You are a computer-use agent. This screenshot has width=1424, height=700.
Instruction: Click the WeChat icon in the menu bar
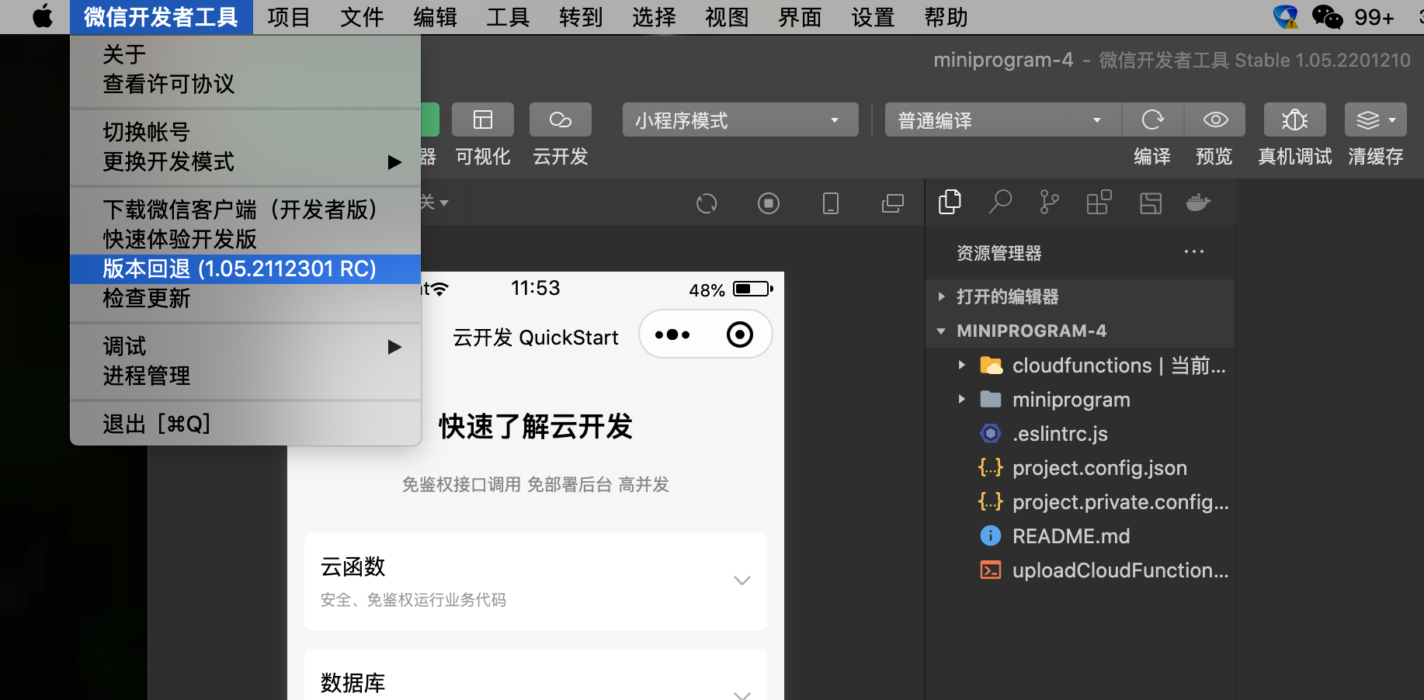coord(1327,16)
